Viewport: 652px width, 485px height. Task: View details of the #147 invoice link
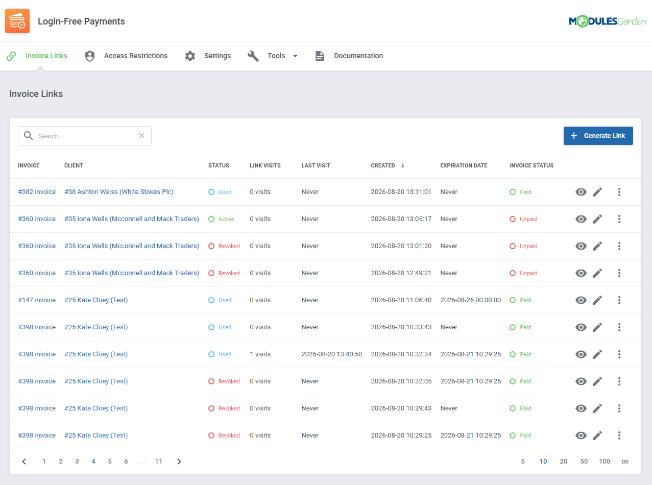click(581, 300)
